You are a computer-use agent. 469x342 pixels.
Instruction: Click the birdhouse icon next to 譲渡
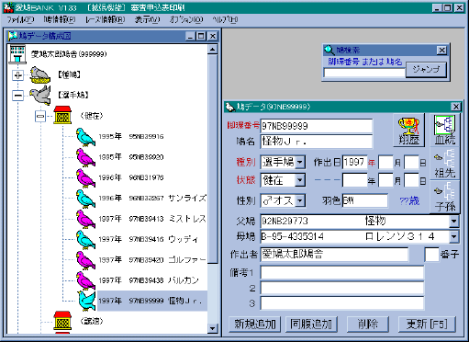point(62,321)
